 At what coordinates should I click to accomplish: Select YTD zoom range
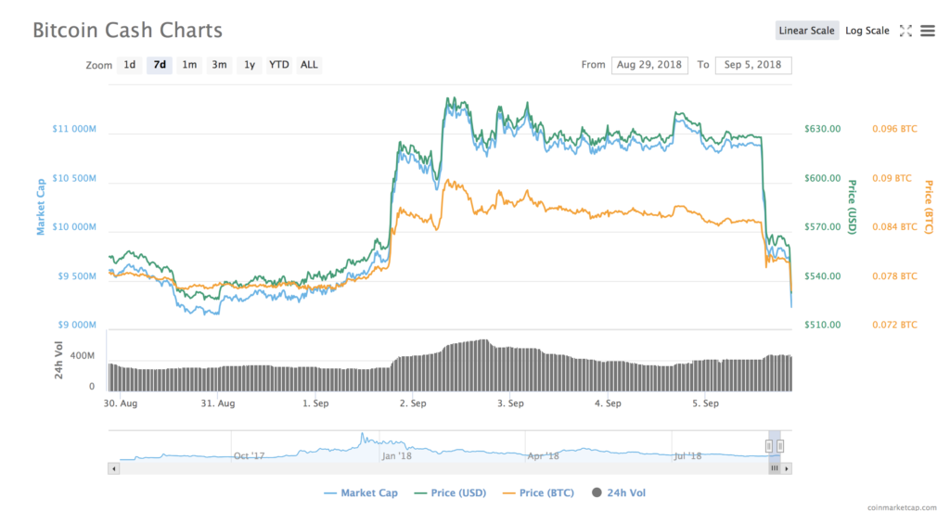coord(278,65)
